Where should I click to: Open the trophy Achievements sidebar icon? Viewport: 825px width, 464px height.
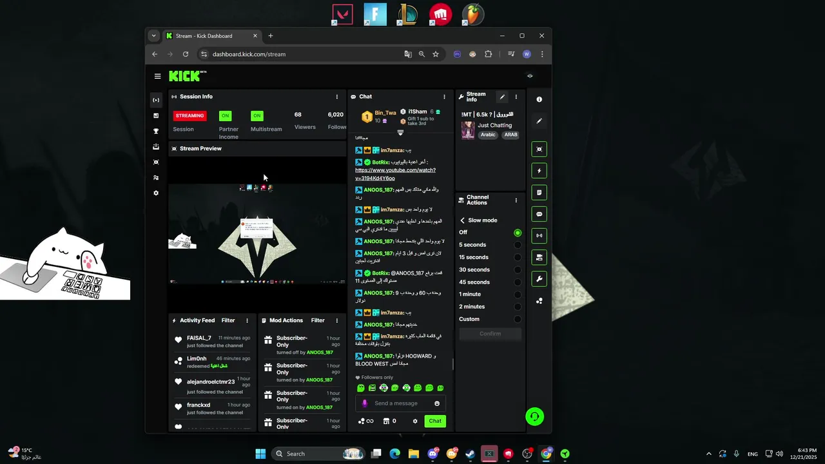point(156,131)
